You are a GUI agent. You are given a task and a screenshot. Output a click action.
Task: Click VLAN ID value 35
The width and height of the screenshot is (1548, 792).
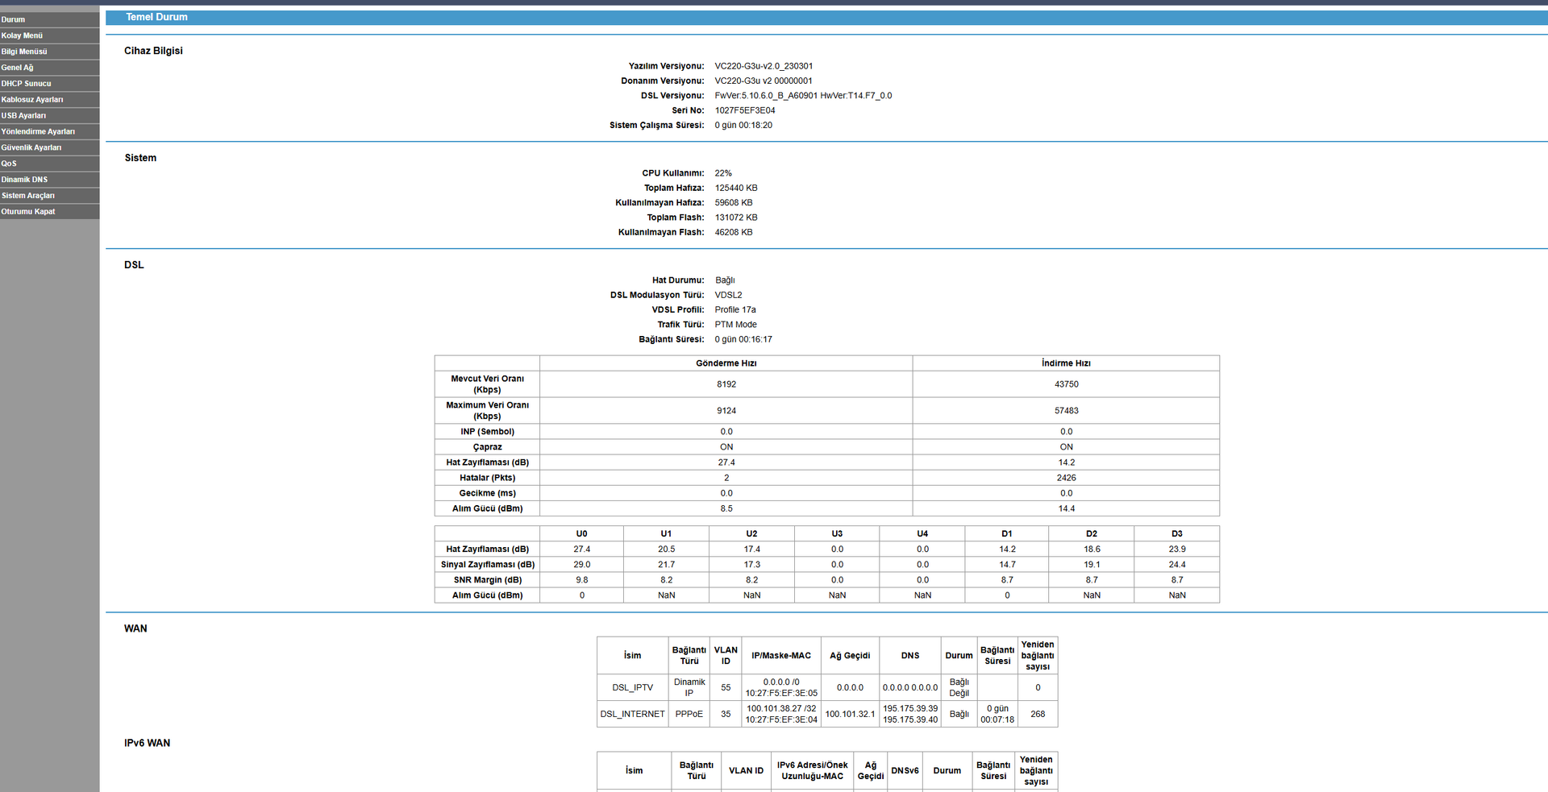726,714
